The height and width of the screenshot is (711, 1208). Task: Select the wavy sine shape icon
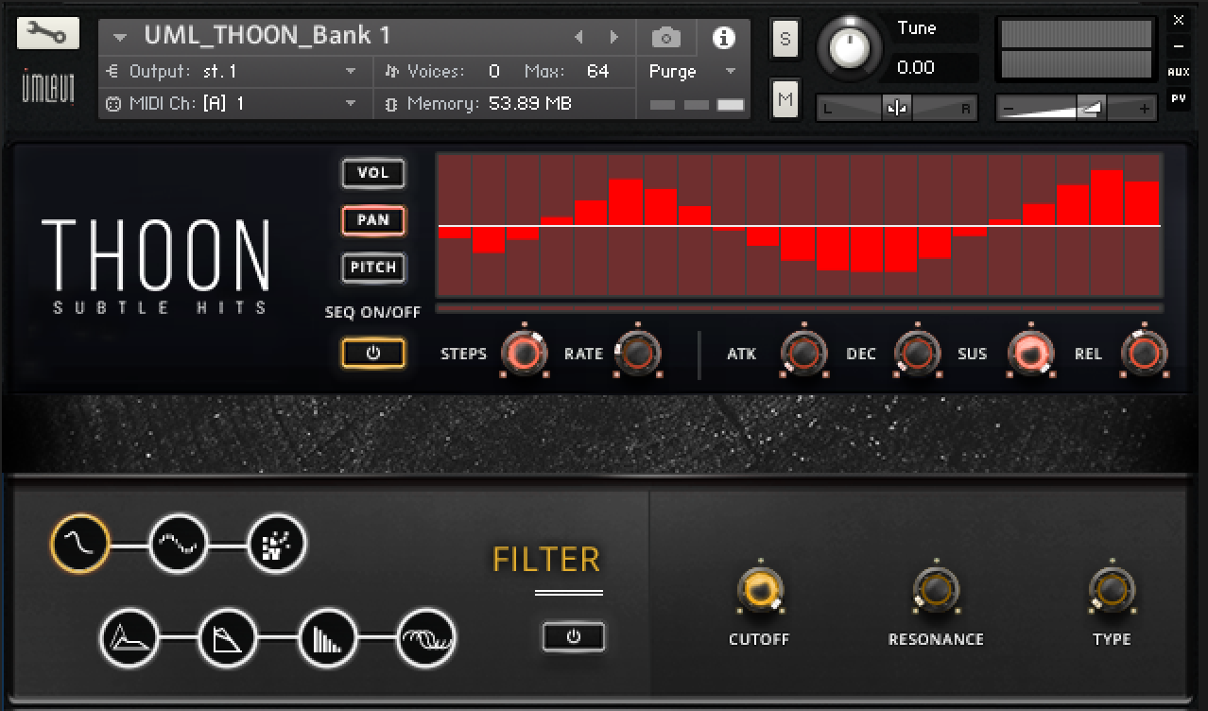[178, 543]
